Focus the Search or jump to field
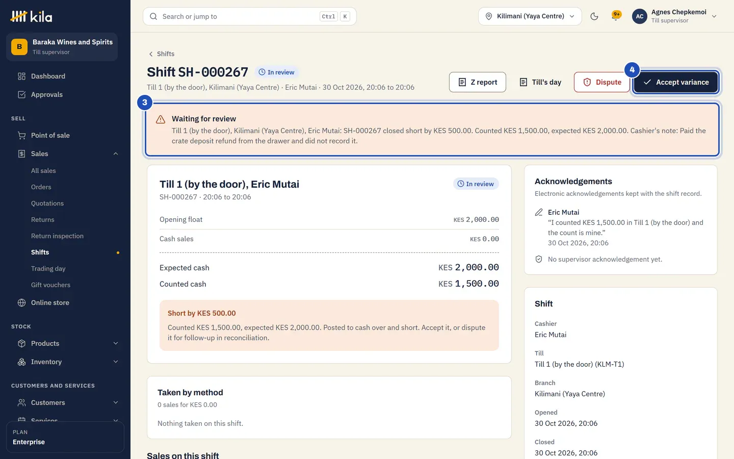The height and width of the screenshot is (459, 734). point(250,16)
